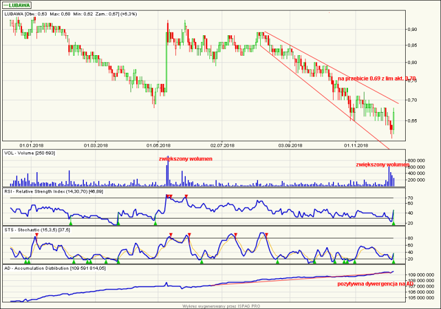
Task: Select the leftmost red triangle on Stochastic panel
Action: pyautogui.click(x=36, y=235)
